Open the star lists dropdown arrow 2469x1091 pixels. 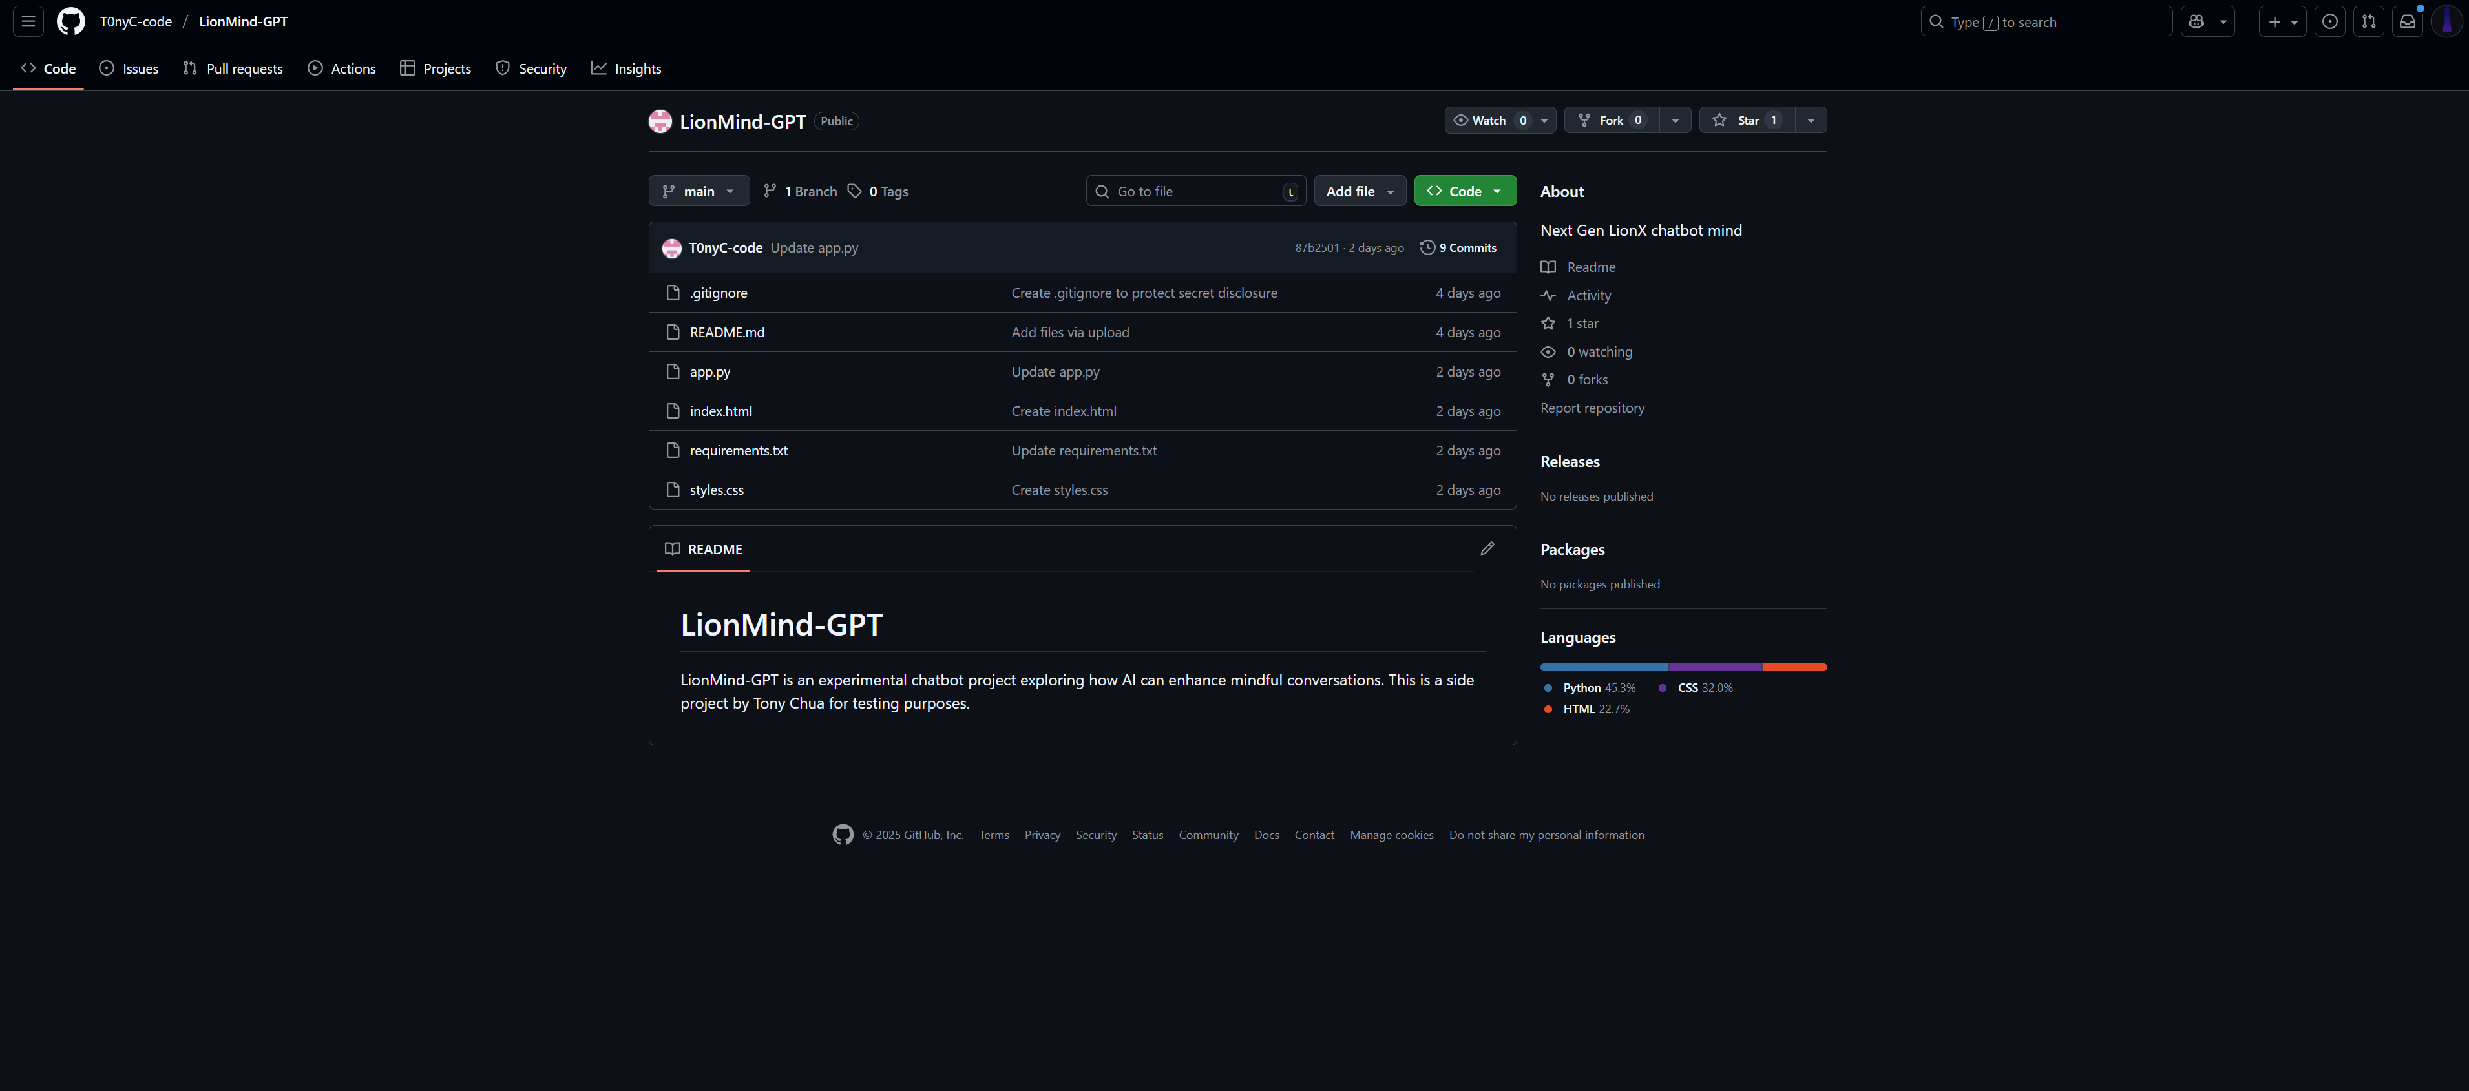[x=1811, y=119]
